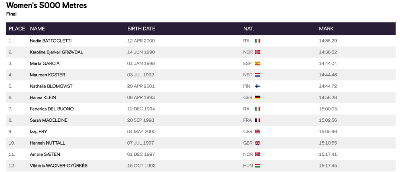The image size is (400, 172).
Task: Click the Spanish flag in Marta García's row
Action: pos(258,63)
